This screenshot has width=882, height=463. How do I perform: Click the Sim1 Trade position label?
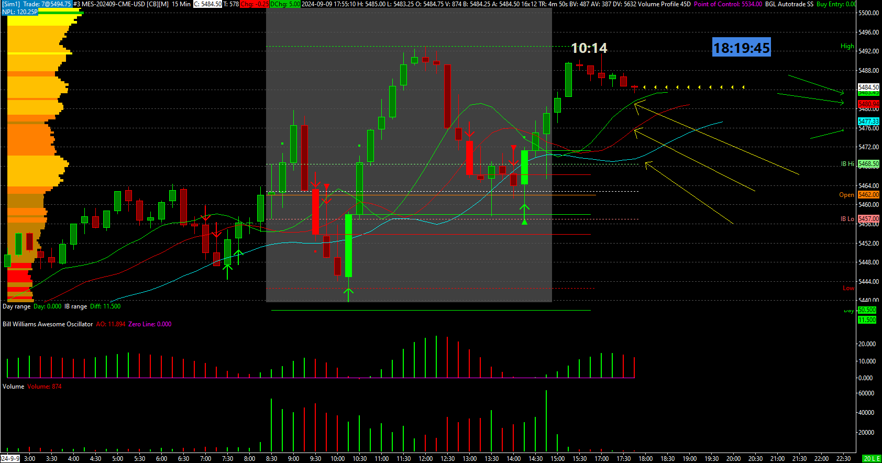(x=36, y=4)
